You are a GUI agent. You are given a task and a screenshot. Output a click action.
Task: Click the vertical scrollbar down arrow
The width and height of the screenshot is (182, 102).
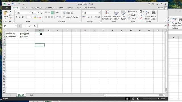click(166, 92)
